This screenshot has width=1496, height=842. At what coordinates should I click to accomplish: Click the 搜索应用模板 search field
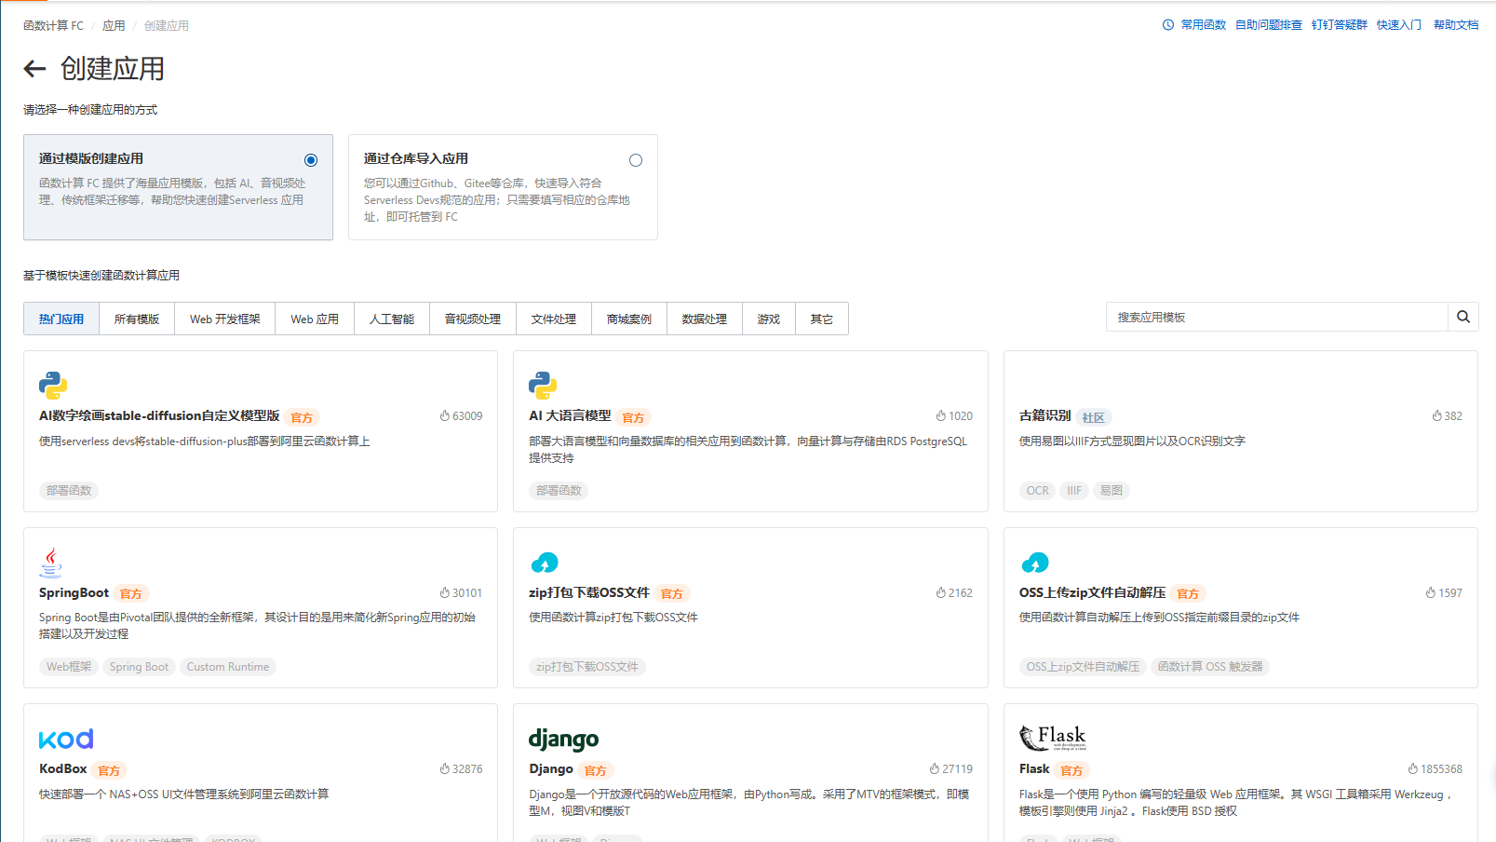click(1277, 317)
